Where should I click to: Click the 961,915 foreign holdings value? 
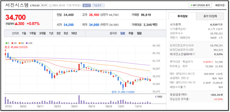[218, 50]
